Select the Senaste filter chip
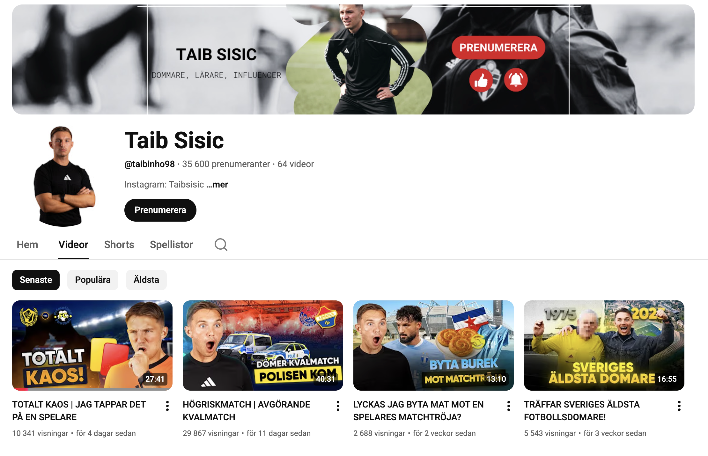 tap(35, 280)
